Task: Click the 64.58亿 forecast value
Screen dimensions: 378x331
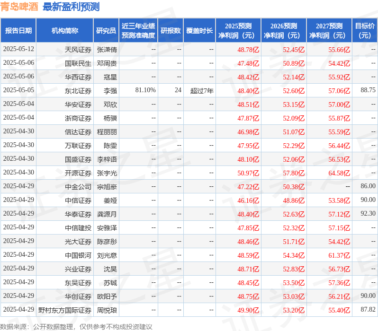Action: (x=339, y=174)
